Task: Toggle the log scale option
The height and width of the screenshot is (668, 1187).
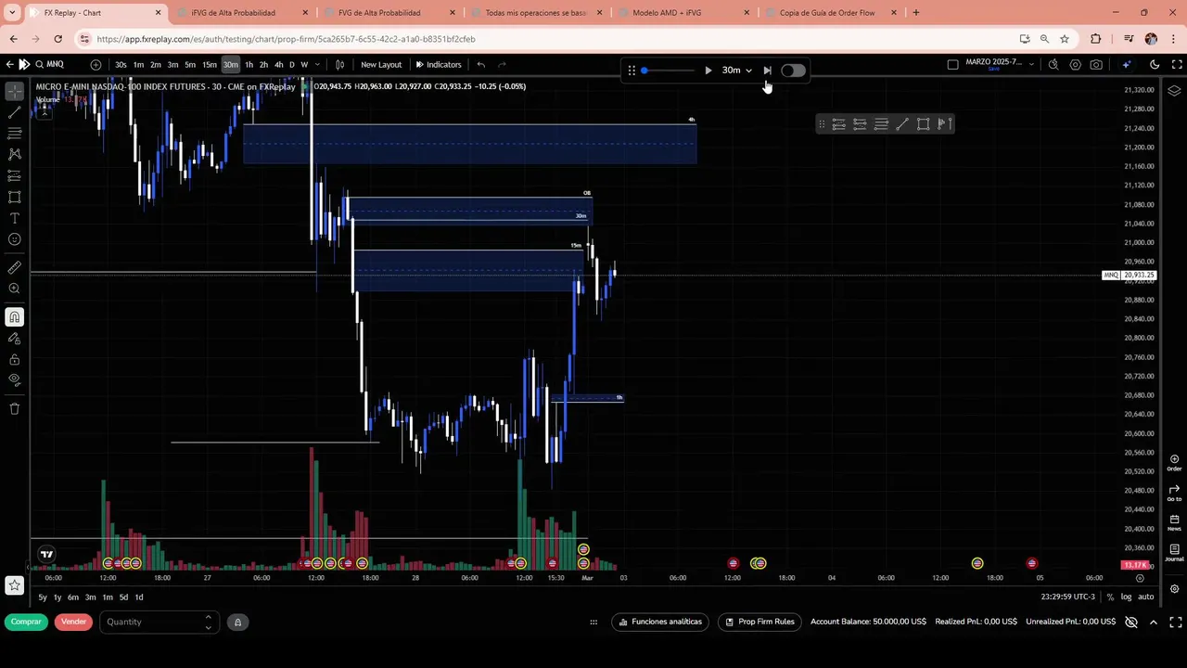Action: point(1126,597)
